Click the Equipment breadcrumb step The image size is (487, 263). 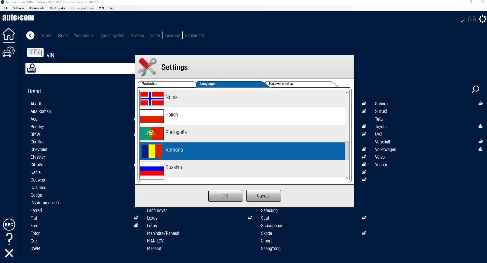[x=195, y=36]
